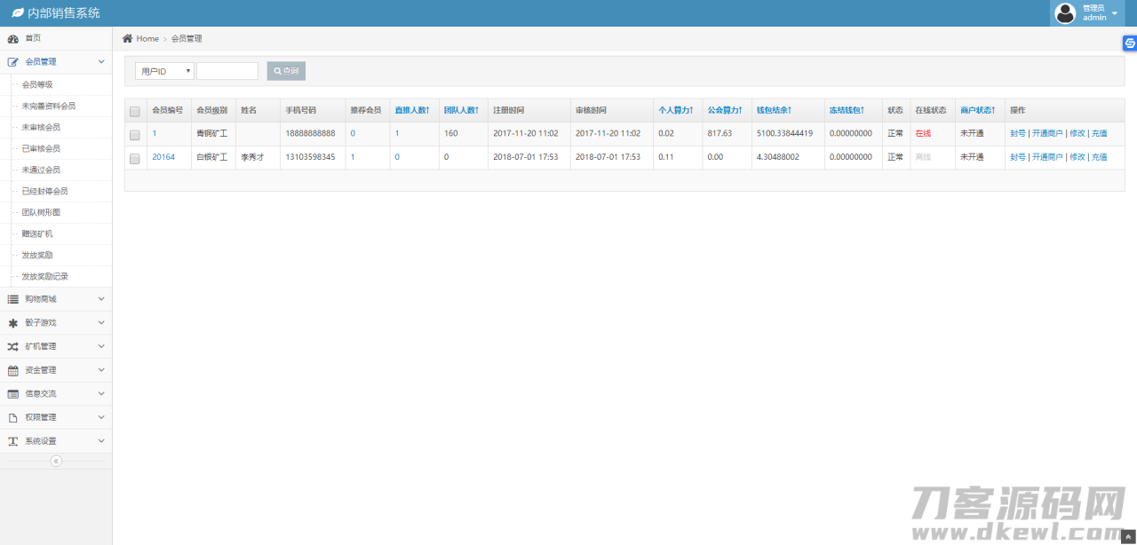Screen dimensions: 1137x545
Task: Expand the 购物商城 sidebar menu
Action: click(x=56, y=299)
